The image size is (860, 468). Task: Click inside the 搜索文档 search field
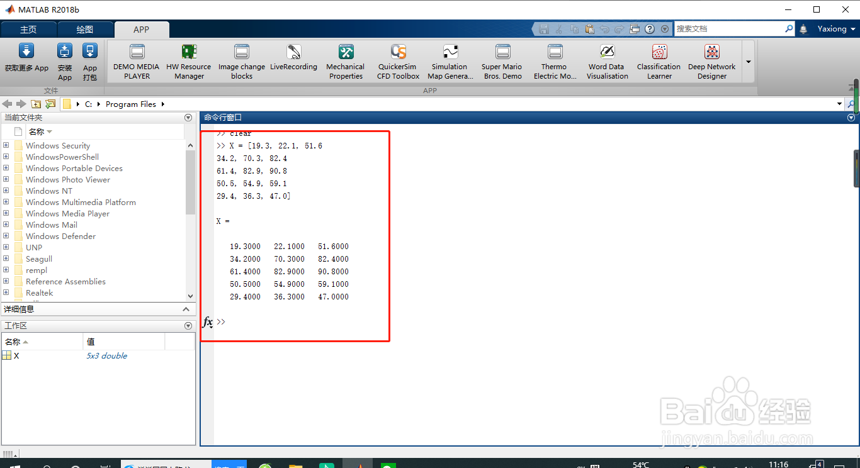point(728,29)
